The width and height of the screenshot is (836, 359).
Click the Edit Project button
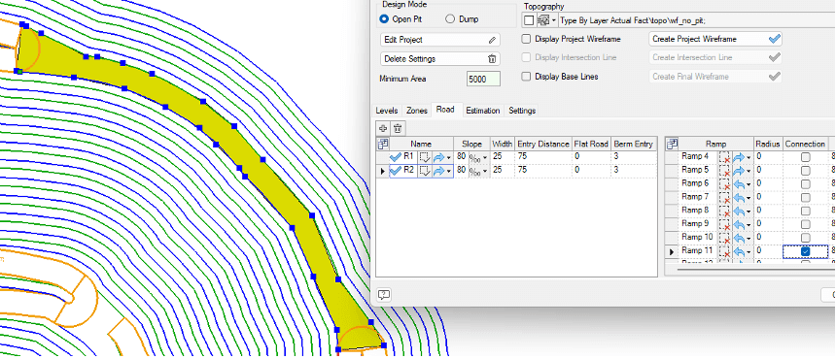[440, 40]
